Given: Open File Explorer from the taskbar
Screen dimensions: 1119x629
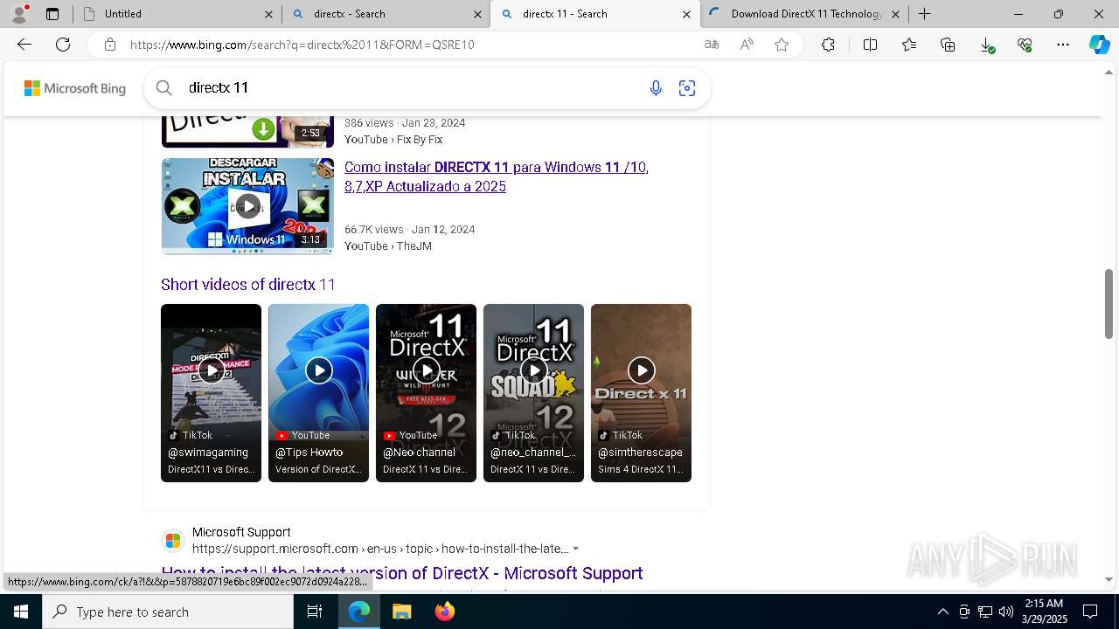Looking at the screenshot, I should click(401, 612).
